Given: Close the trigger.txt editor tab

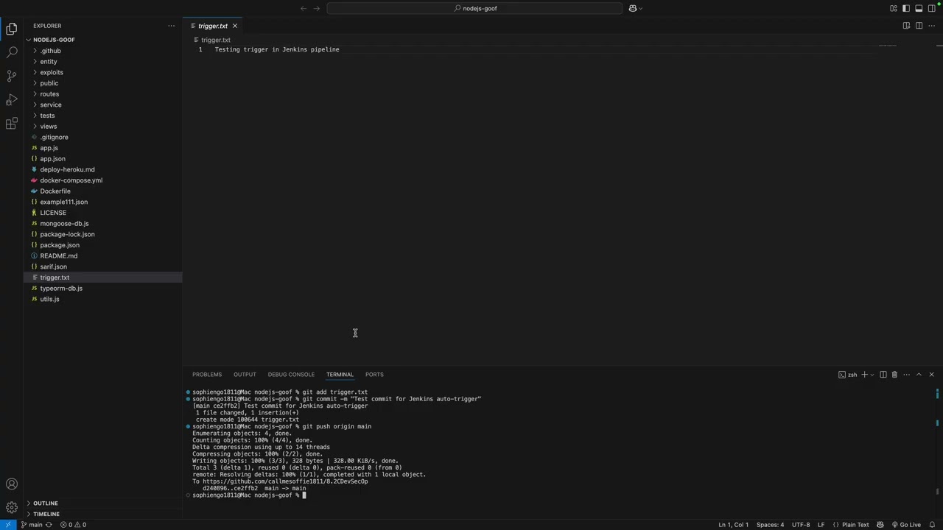Looking at the screenshot, I should [235, 26].
